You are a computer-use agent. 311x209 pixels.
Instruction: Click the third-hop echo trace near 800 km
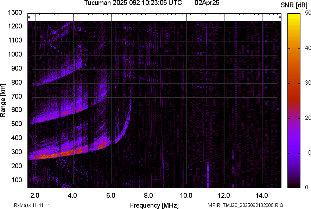point(53,78)
